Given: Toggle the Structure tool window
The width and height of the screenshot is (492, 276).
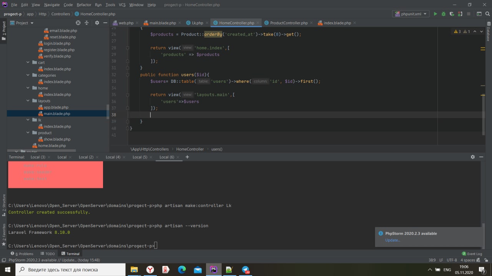Looking at the screenshot, I should 4,203.
